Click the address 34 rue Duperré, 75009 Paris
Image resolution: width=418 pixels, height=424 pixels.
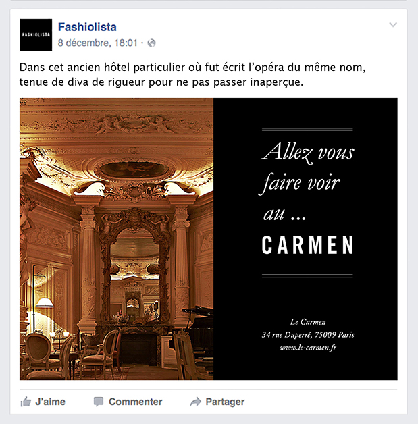[308, 335]
